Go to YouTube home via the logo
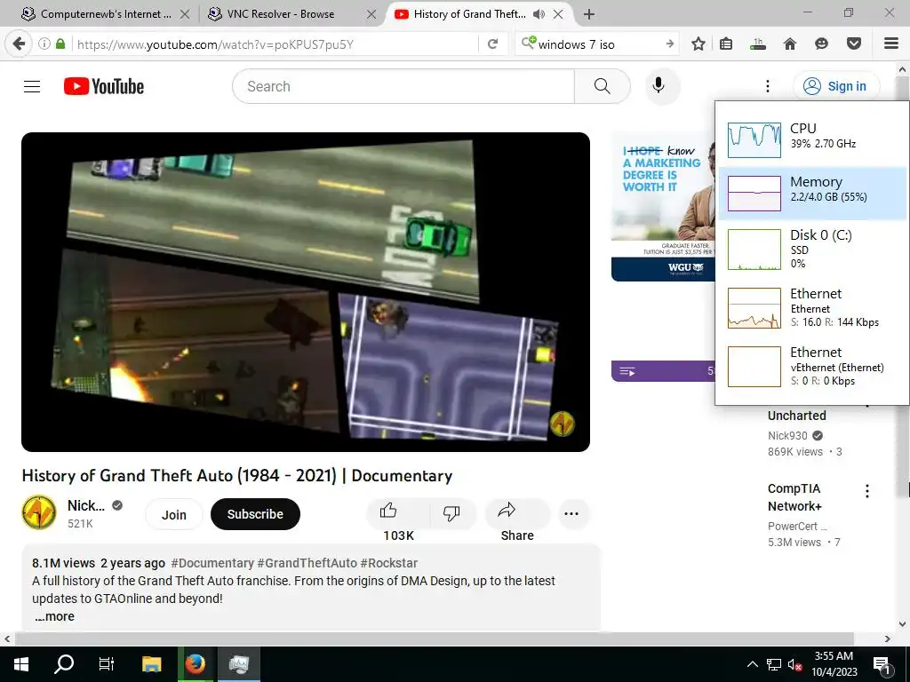This screenshot has height=682, width=910. (104, 86)
